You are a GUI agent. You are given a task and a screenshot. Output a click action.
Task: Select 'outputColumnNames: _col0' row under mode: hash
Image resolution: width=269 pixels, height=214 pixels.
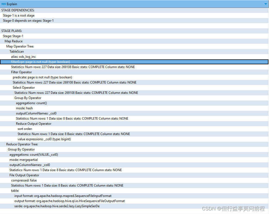tap(134, 113)
